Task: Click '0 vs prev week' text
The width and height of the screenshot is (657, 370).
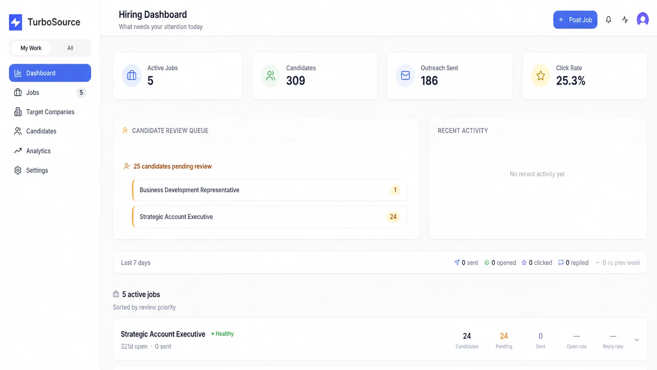Action: point(621,263)
